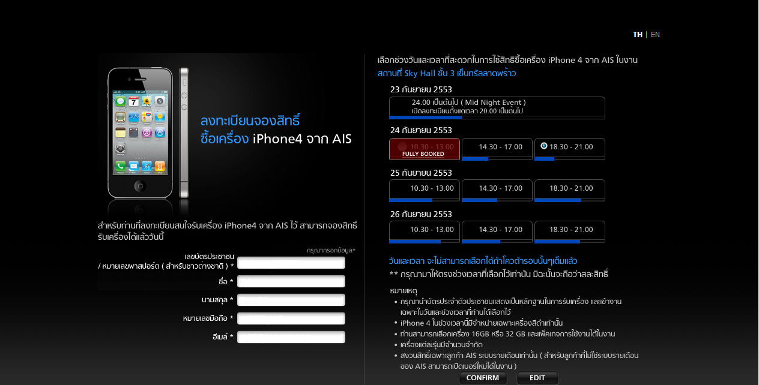Click the "24 กันยายน 2553" date heading

(x=421, y=130)
